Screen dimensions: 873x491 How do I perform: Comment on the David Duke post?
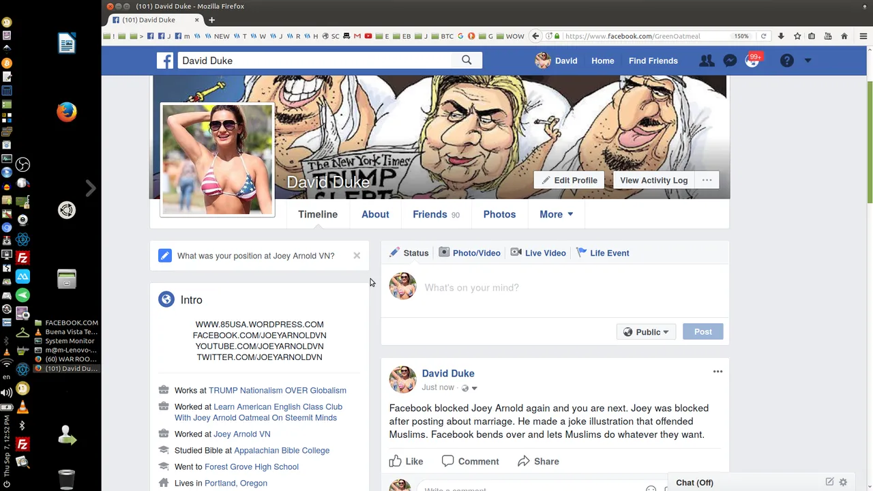(471, 462)
